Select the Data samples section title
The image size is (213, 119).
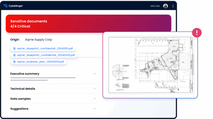pos(20,99)
